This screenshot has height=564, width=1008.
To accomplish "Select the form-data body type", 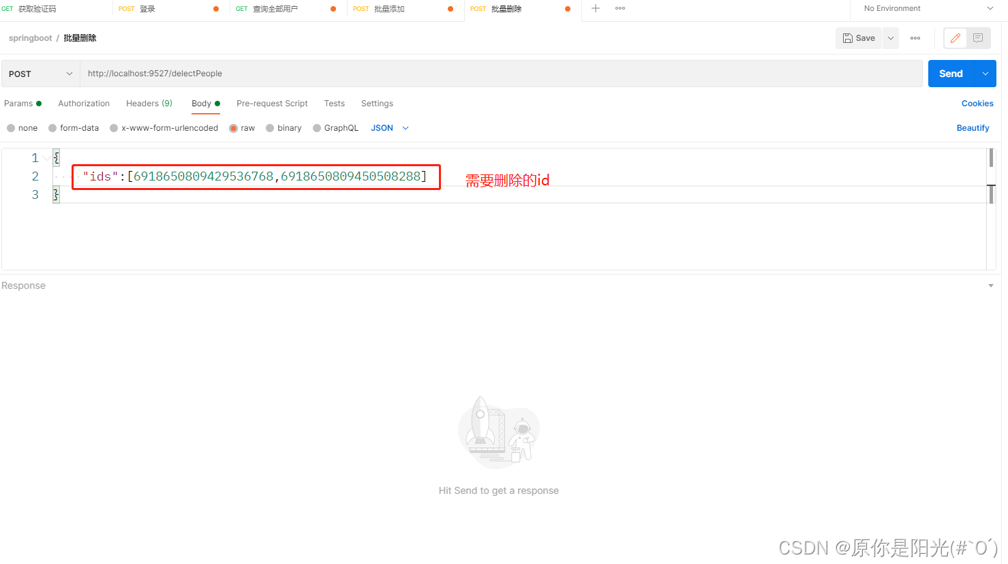I will pyautogui.click(x=74, y=128).
